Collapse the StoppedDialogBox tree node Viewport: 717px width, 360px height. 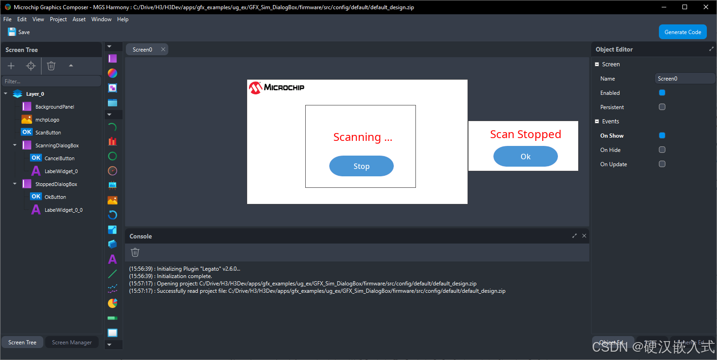15,184
